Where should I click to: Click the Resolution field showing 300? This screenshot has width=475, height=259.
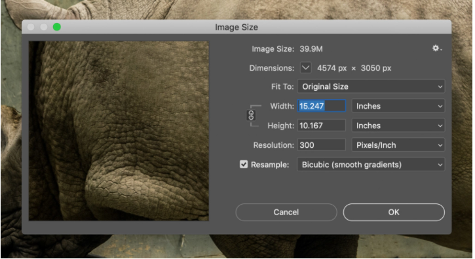322,145
